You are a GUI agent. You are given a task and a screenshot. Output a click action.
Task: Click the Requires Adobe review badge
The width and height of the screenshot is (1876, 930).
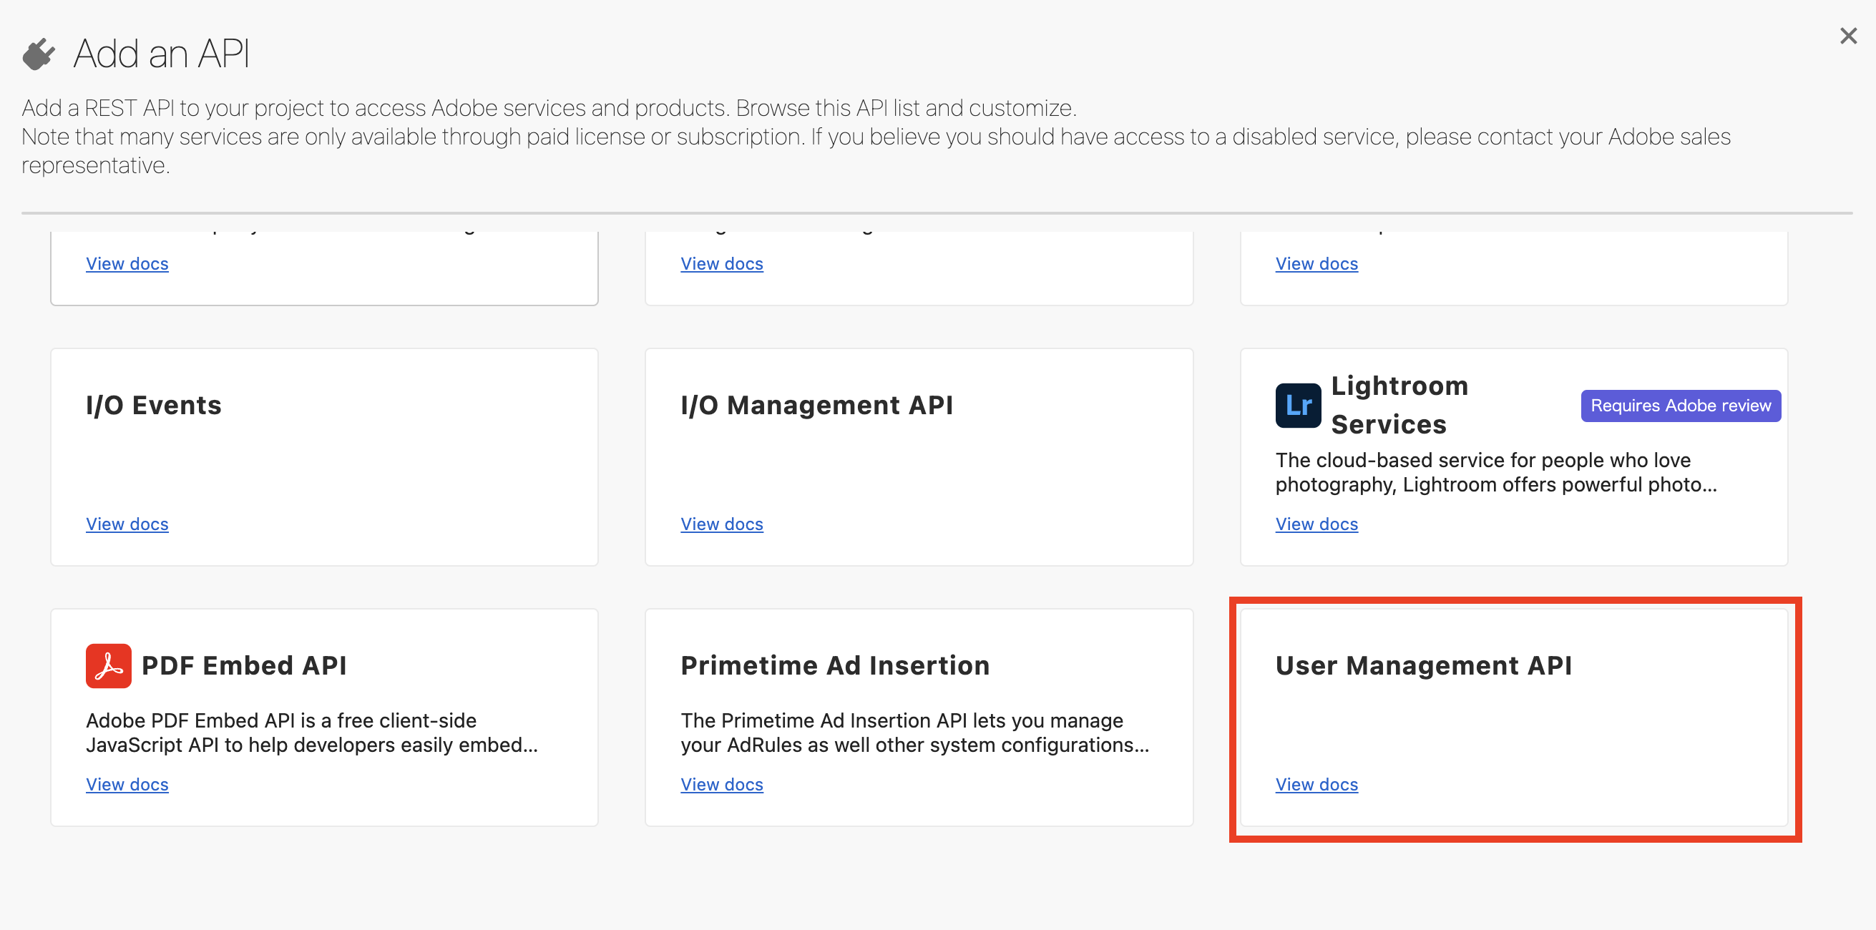[1680, 406]
